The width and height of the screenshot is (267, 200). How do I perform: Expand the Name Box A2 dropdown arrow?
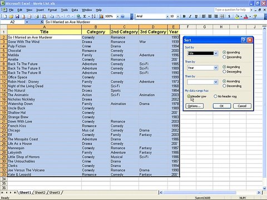click(27, 22)
